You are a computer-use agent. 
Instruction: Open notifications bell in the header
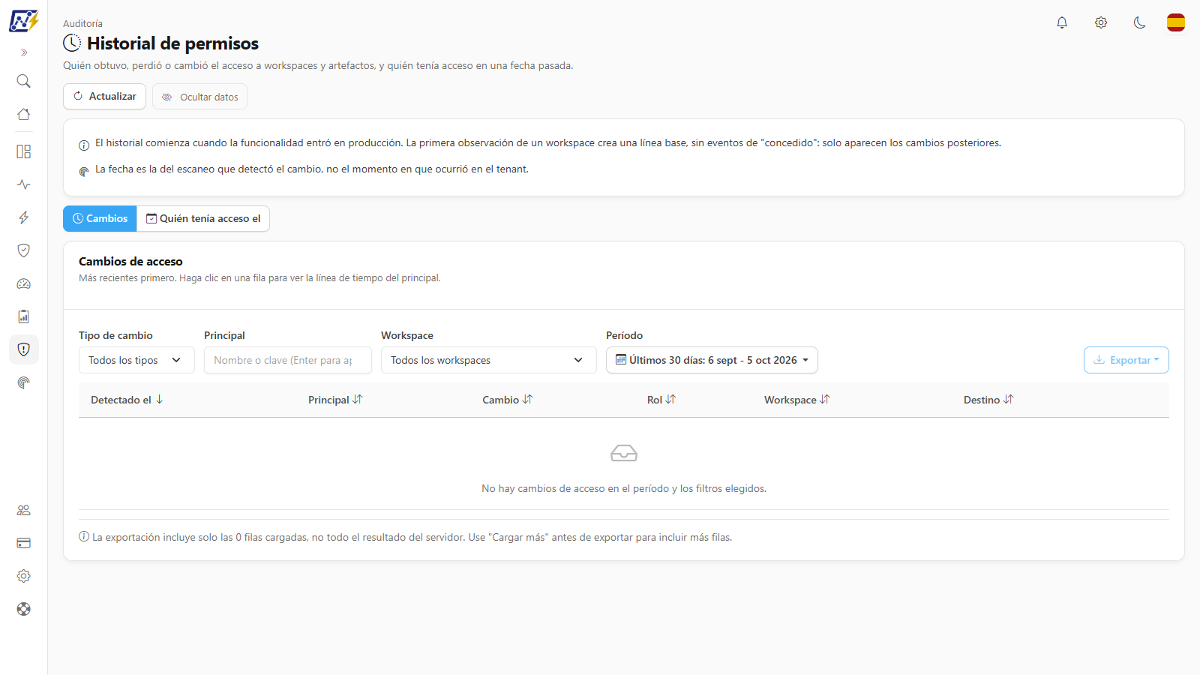coord(1062,22)
